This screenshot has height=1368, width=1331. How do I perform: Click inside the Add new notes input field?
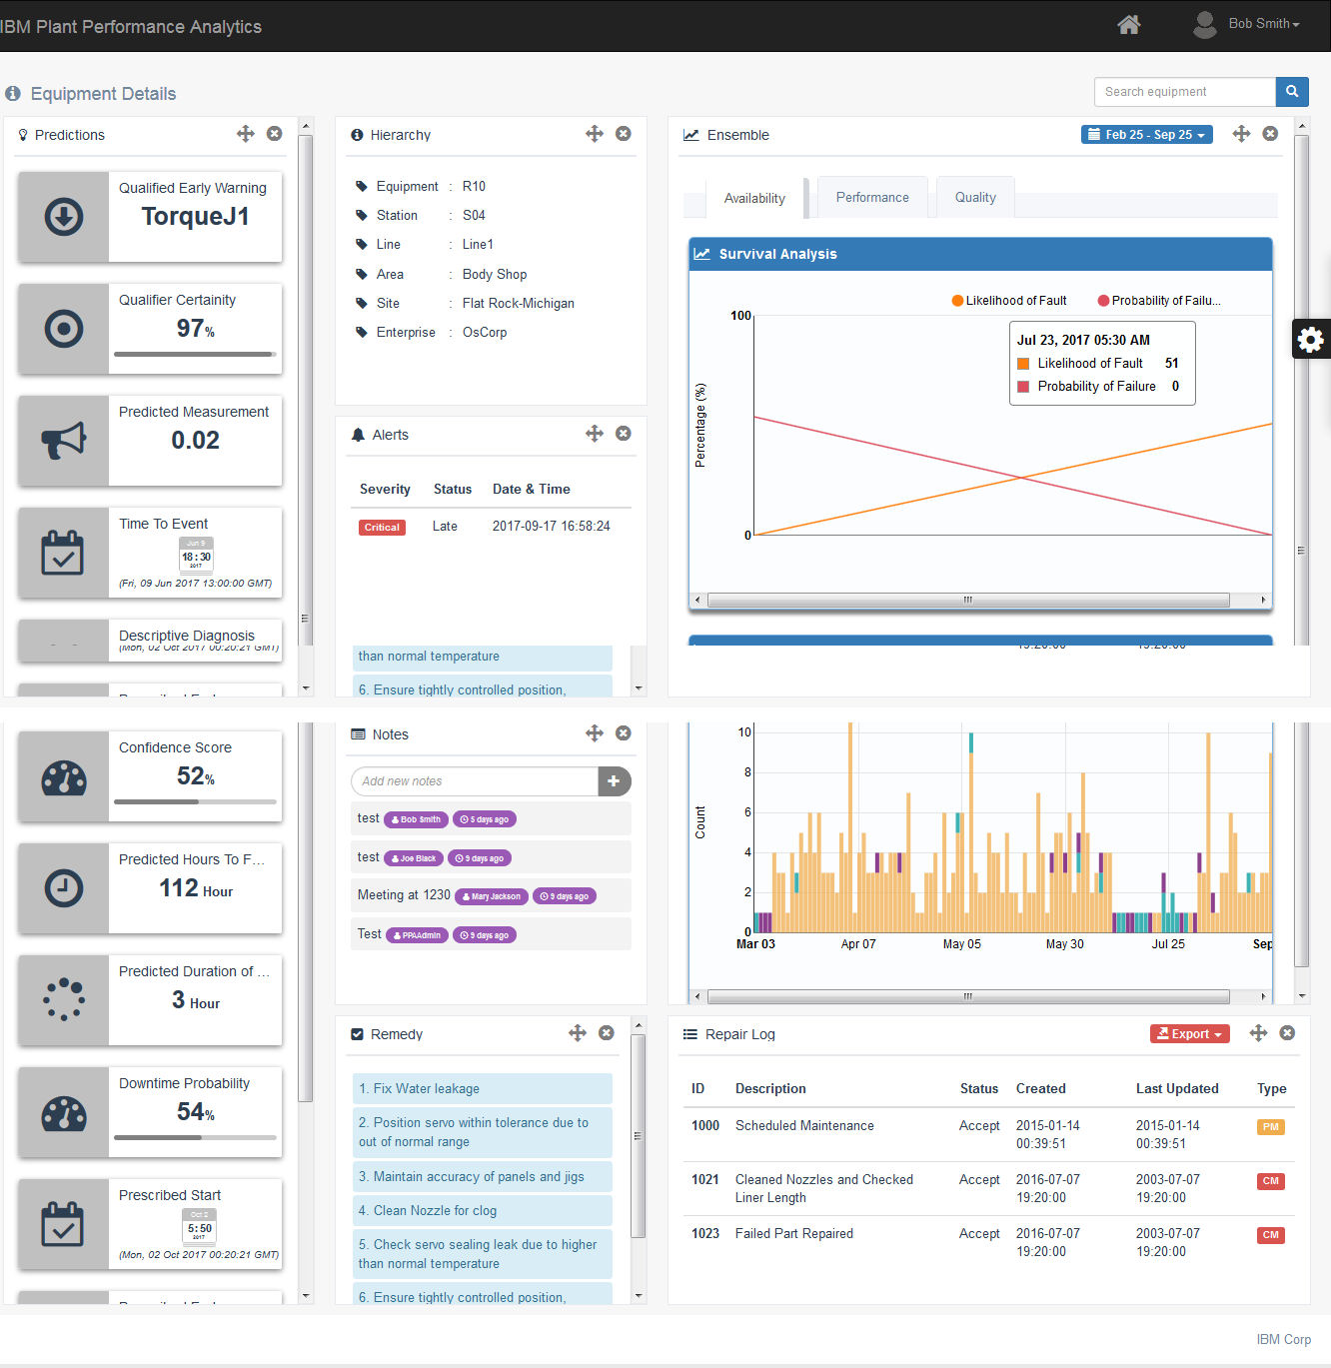tap(470, 781)
